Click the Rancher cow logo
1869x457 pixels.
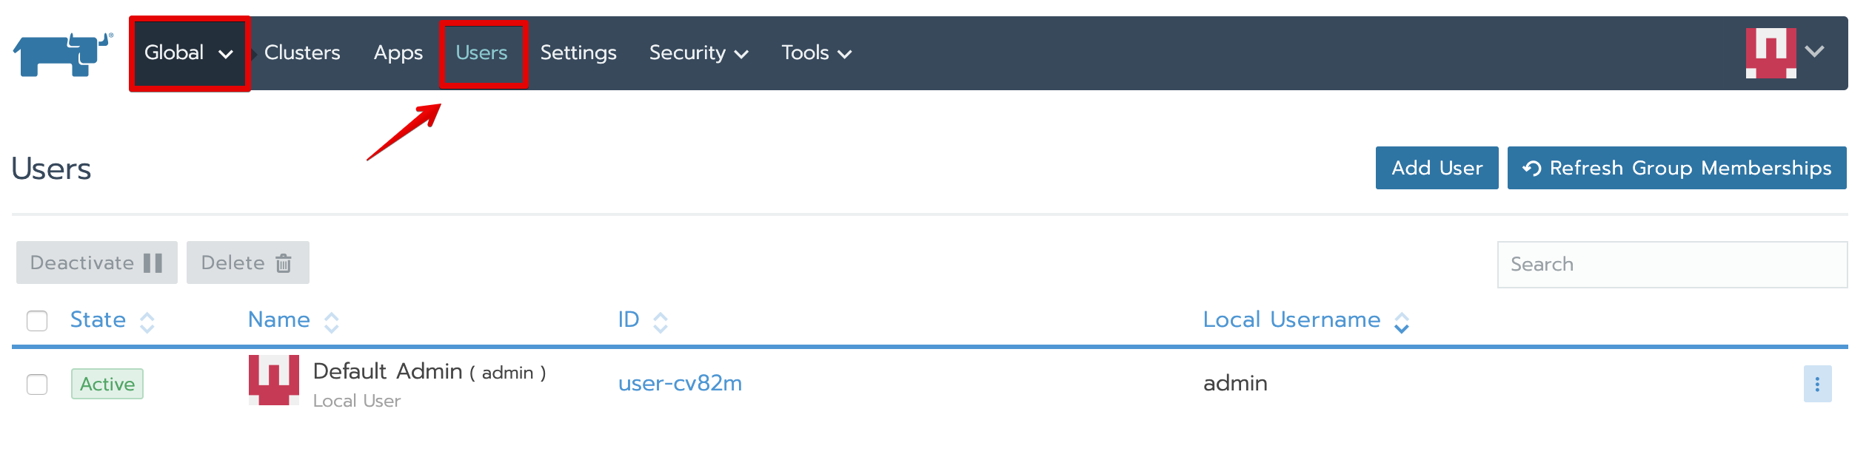(x=62, y=54)
